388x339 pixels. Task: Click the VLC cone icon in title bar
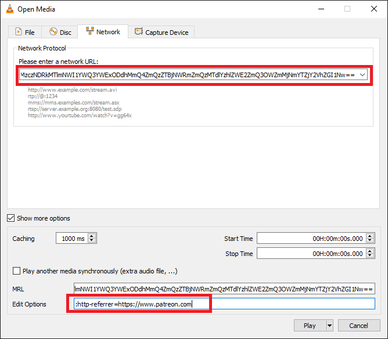pos(10,9)
